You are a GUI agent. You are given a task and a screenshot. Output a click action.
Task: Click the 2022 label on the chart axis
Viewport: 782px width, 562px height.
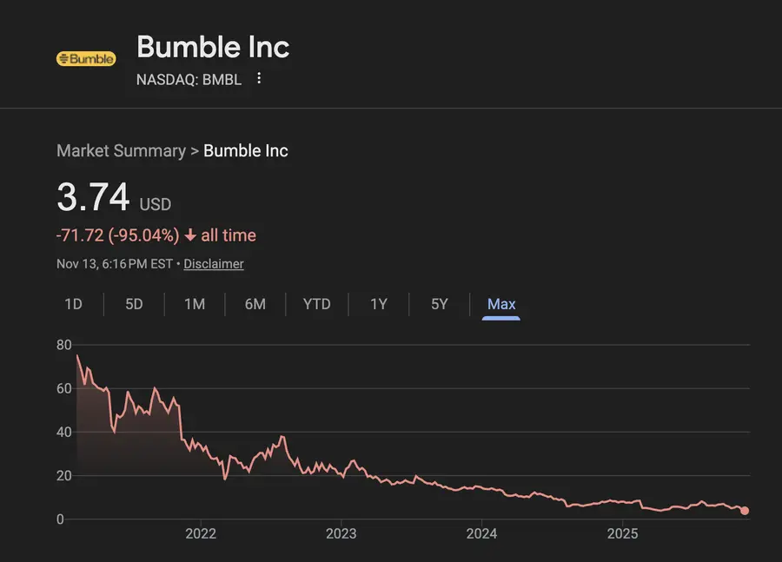point(201,533)
